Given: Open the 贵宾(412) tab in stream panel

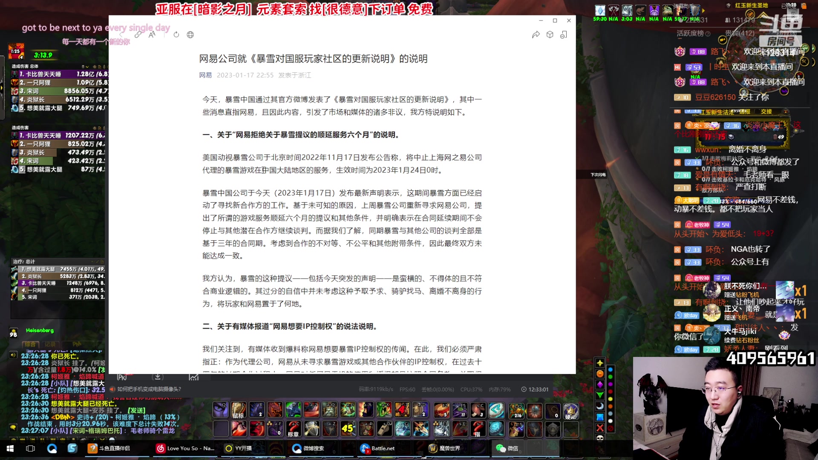Looking at the screenshot, I should point(740,33).
